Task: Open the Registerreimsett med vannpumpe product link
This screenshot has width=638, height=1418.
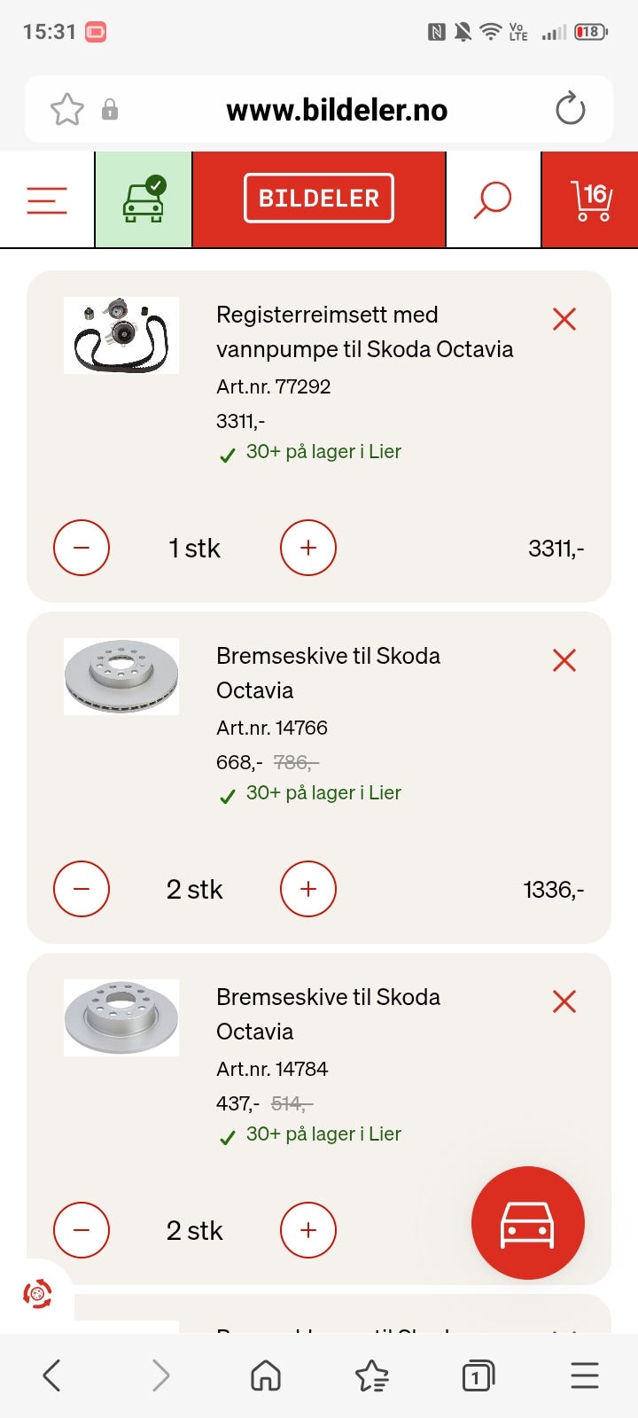Action: coord(364,331)
